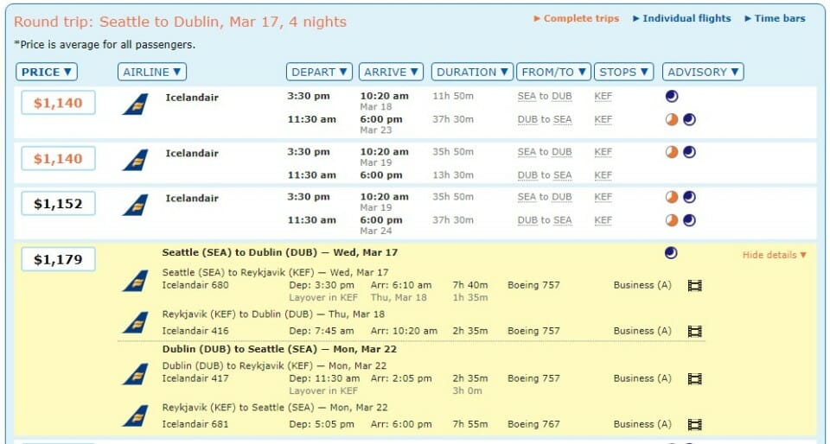830x444 pixels.
Task: Click 'Round trip: Seattle to Dublin' title
Action: pos(180,22)
